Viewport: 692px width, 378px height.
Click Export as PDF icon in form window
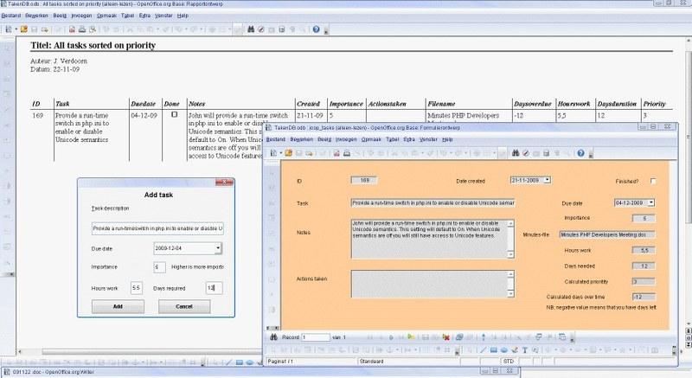point(336,153)
